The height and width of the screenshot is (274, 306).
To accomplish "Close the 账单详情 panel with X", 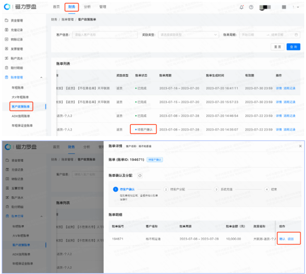I will [300, 146].
